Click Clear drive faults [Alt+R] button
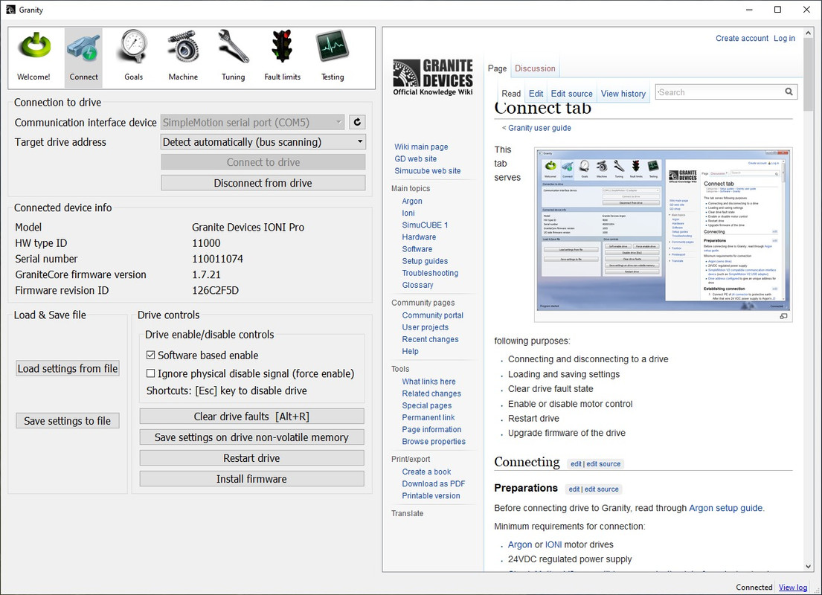 (x=251, y=416)
